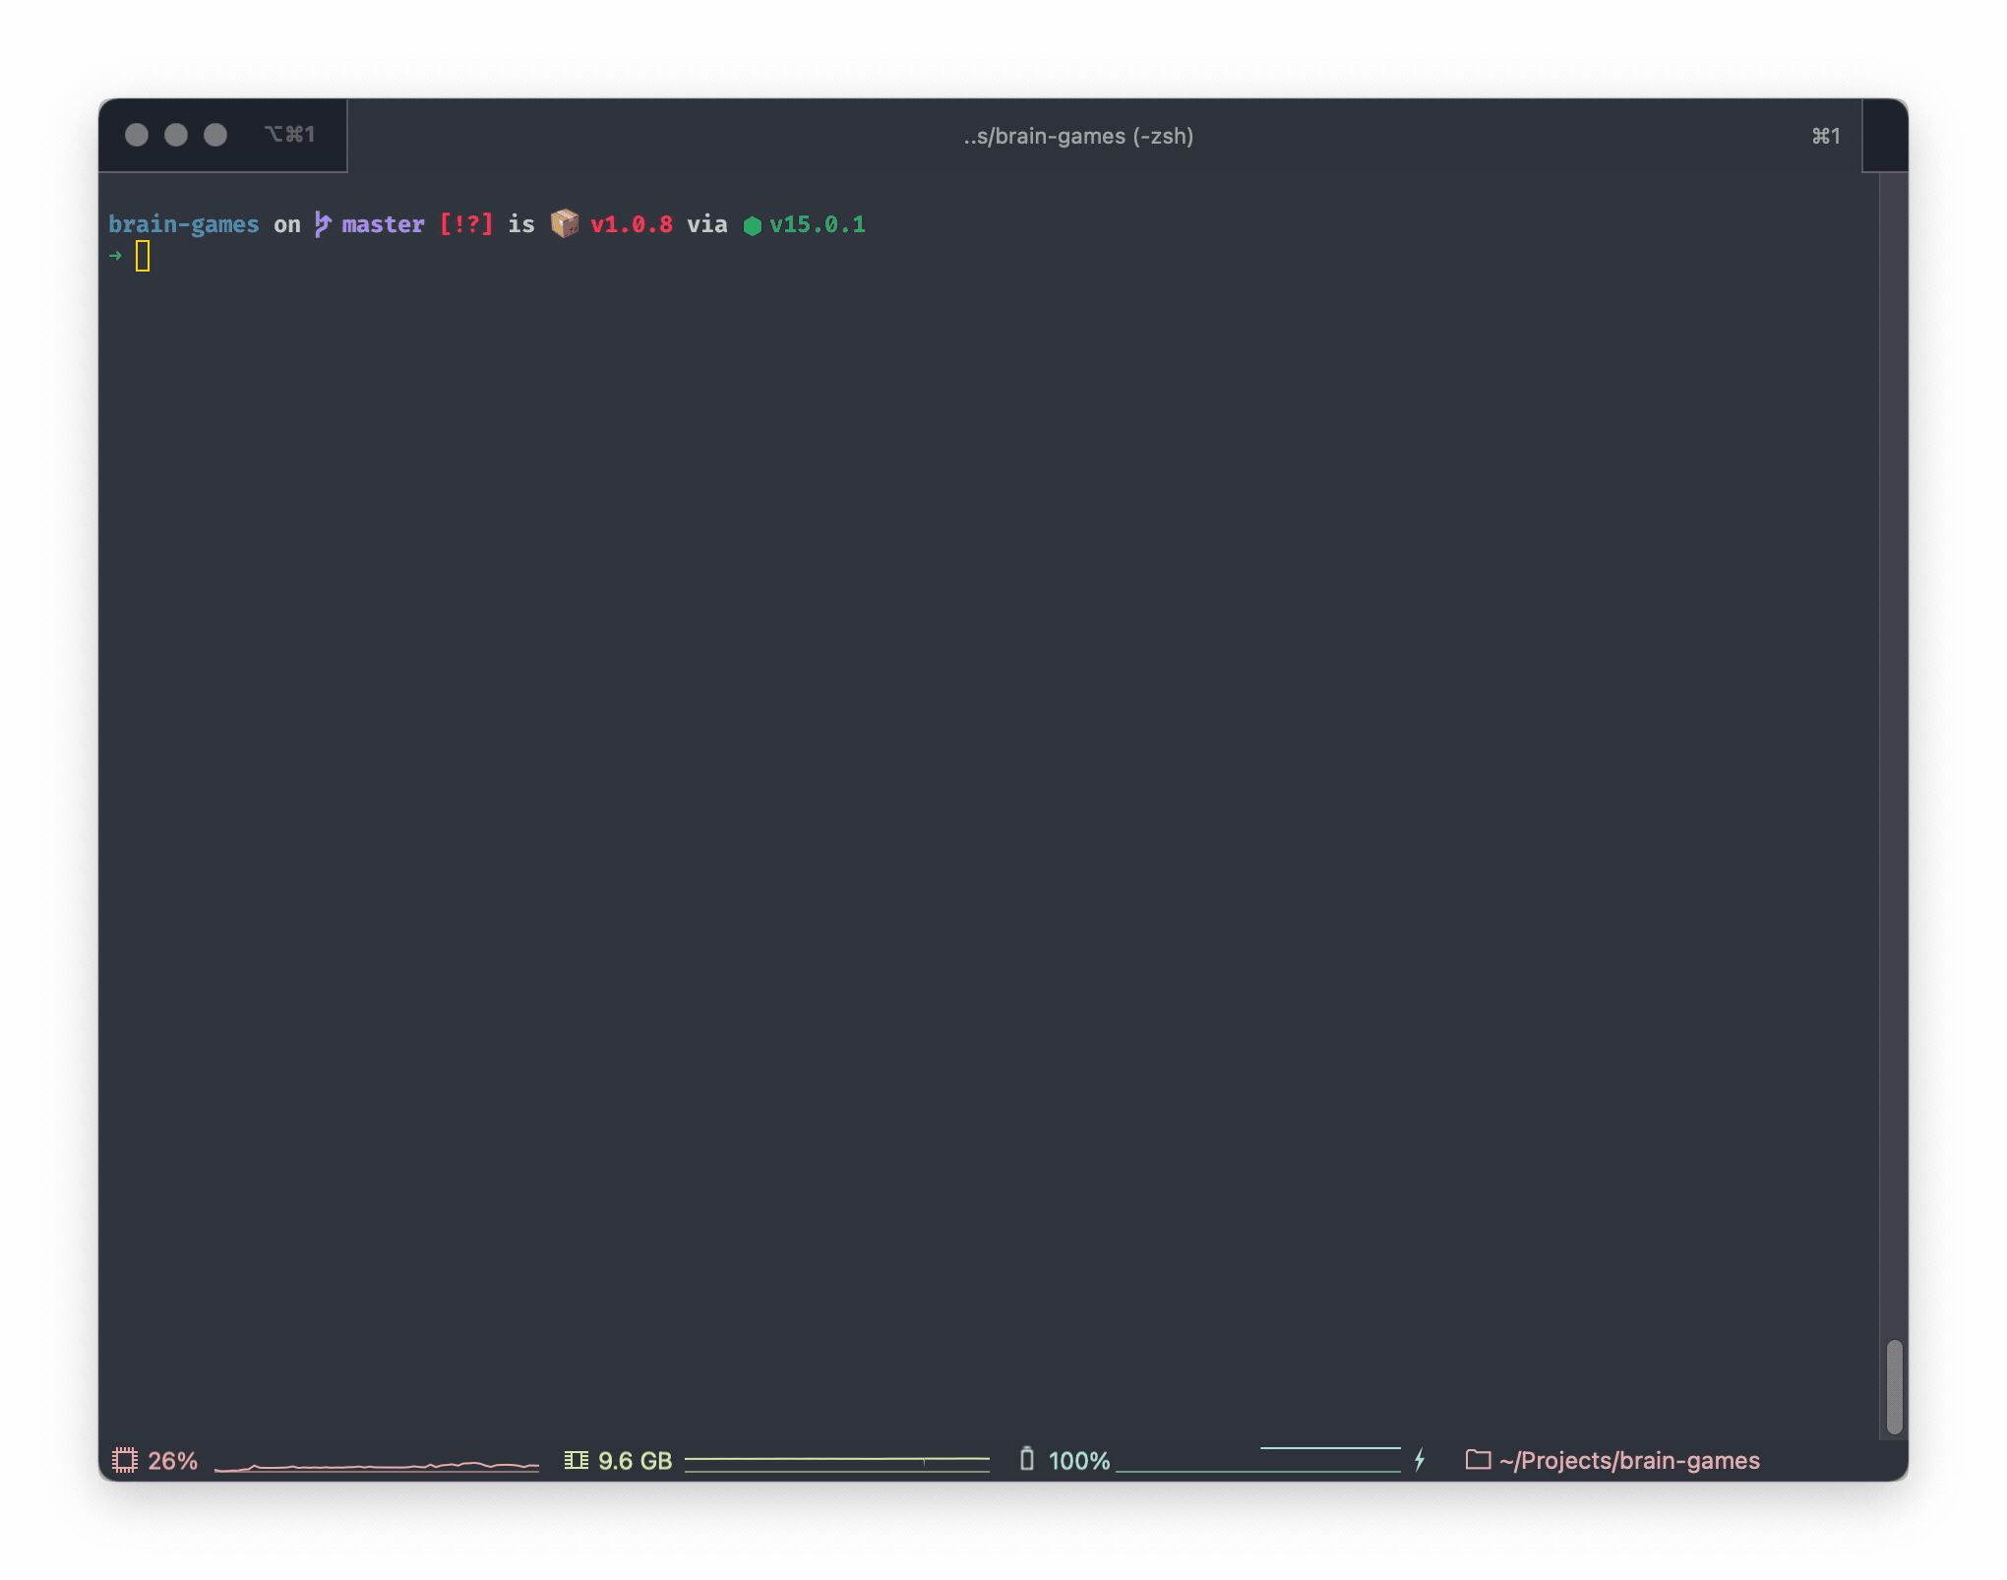
Task: Click the green Node.js hexagon icon
Action: point(753,225)
